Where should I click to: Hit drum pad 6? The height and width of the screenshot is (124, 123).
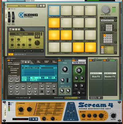pyautogui.click(x=66, y=35)
